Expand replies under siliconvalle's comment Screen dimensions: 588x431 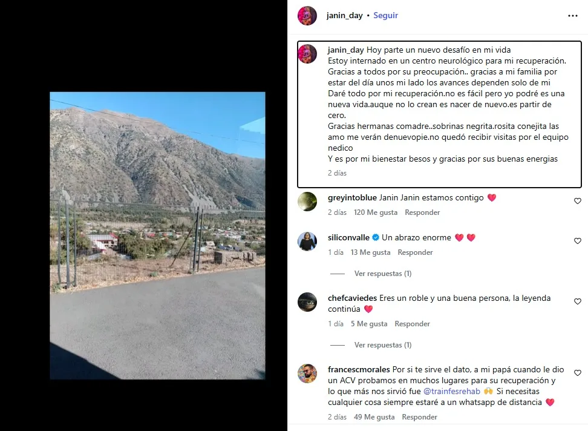pos(382,274)
